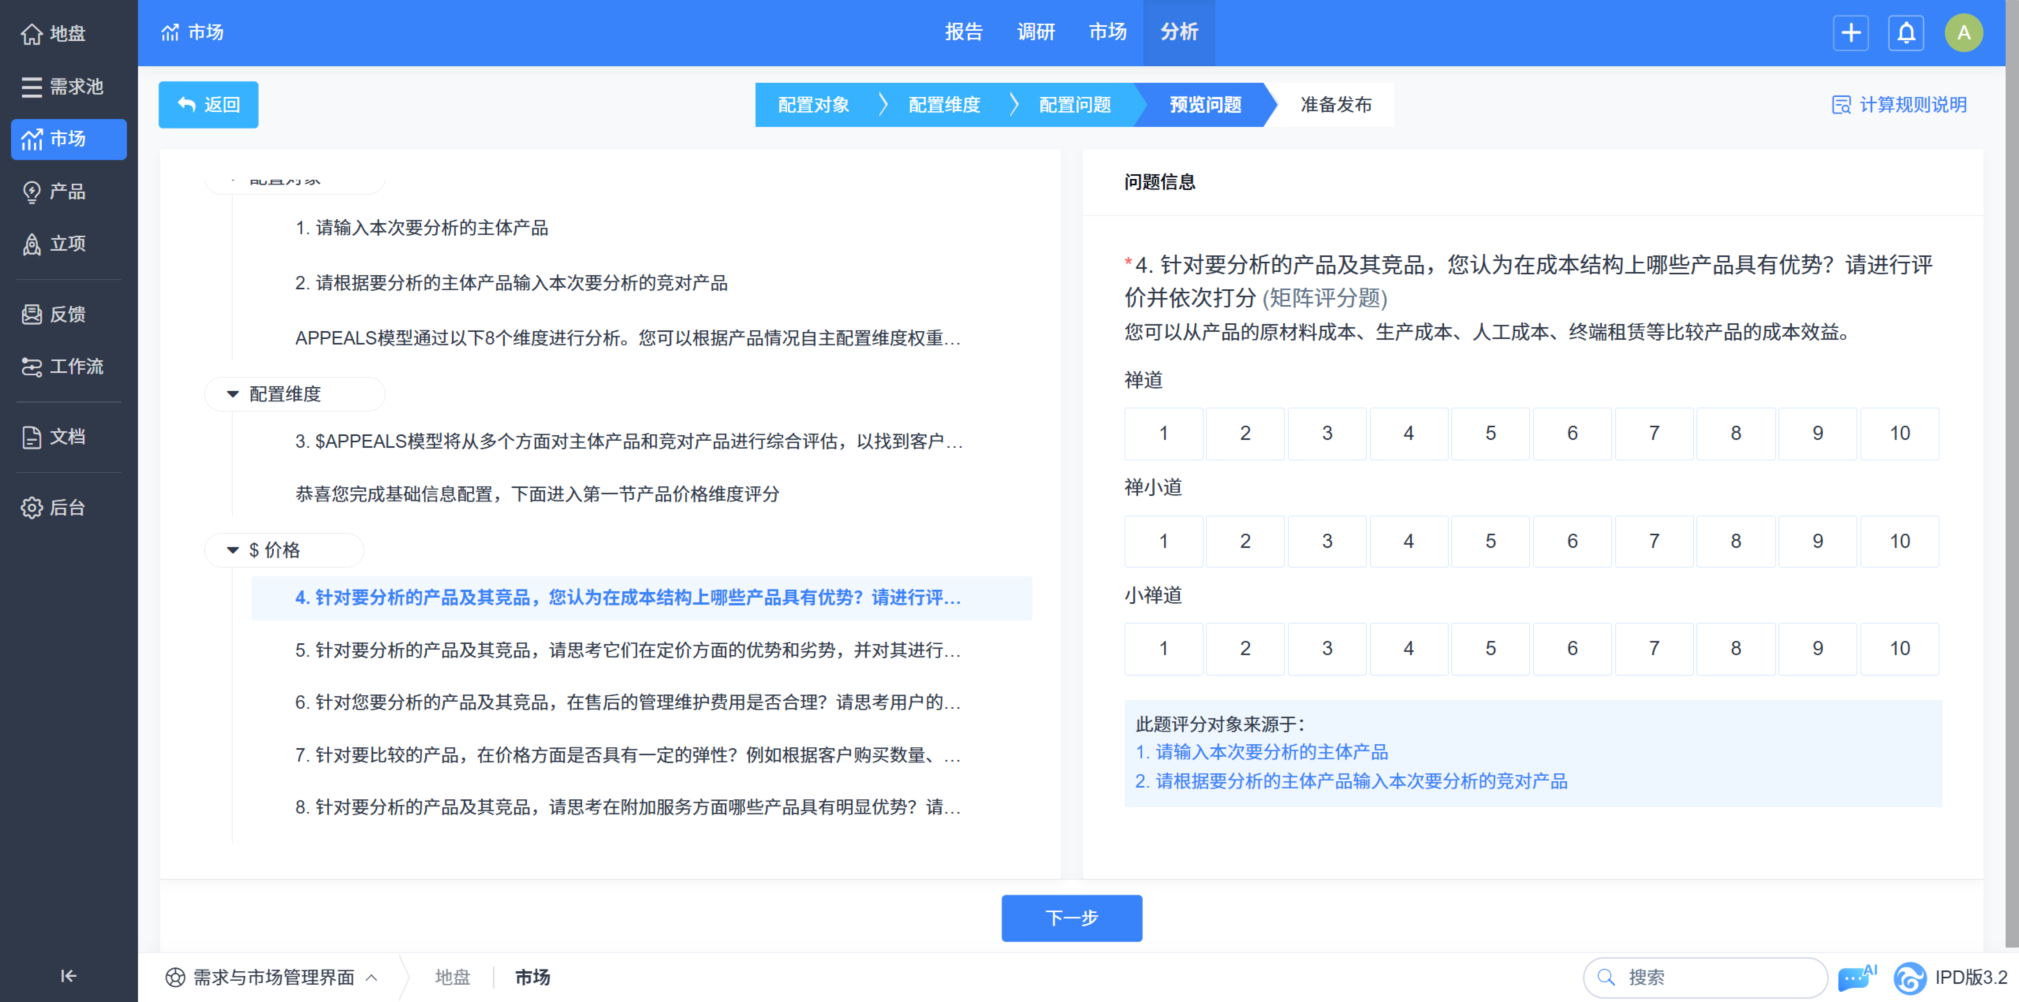Rate 禅小道 with score 3
This screenshot has width=2019, height=1002.
click(x=1327, y=541)
